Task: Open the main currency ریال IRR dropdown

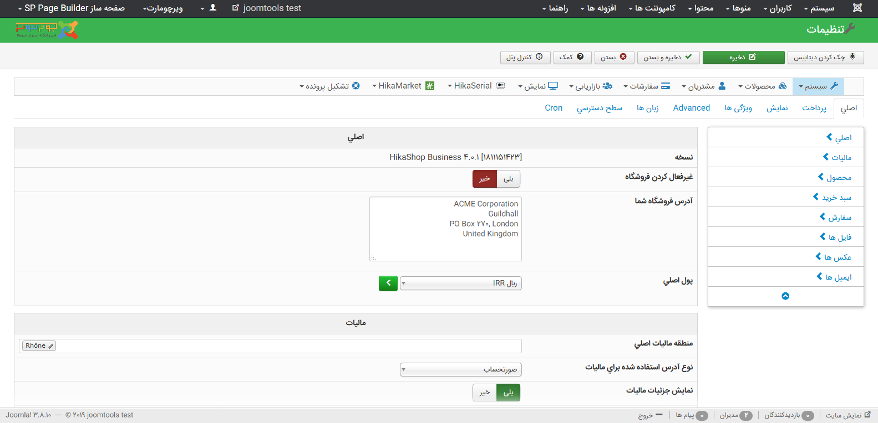Action: (460, 283)
